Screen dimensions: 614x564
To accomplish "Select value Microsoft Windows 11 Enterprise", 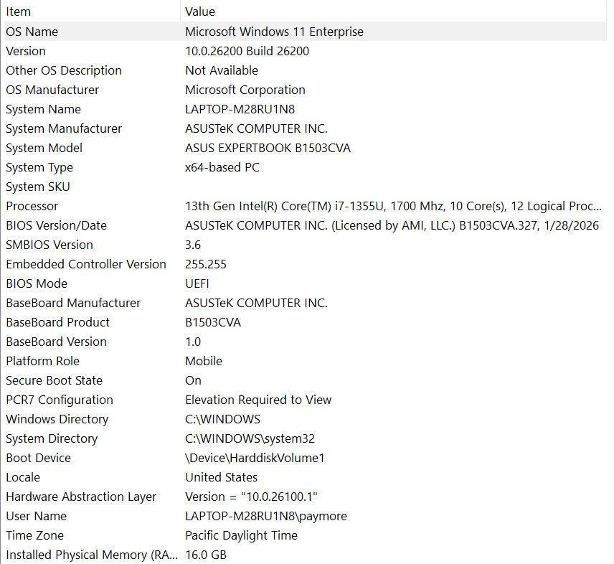I will tap(274, 32).
